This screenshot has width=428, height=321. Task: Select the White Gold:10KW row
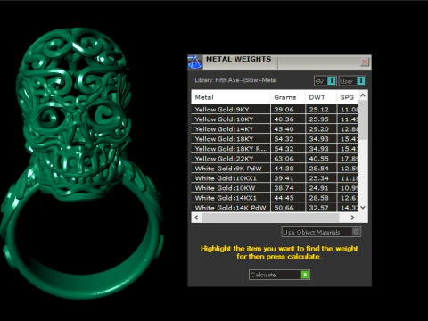(x=275, y=188)
